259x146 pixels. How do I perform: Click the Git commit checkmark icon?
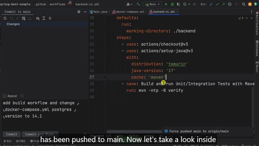(x=217, y=4)
